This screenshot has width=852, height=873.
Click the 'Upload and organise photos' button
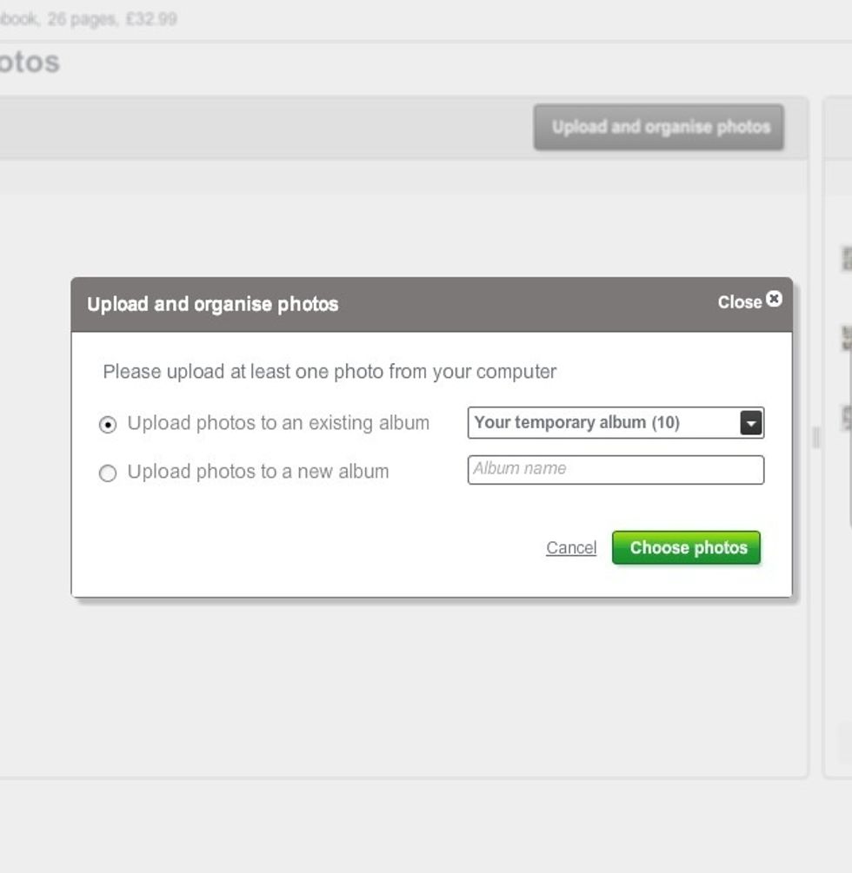660,128
